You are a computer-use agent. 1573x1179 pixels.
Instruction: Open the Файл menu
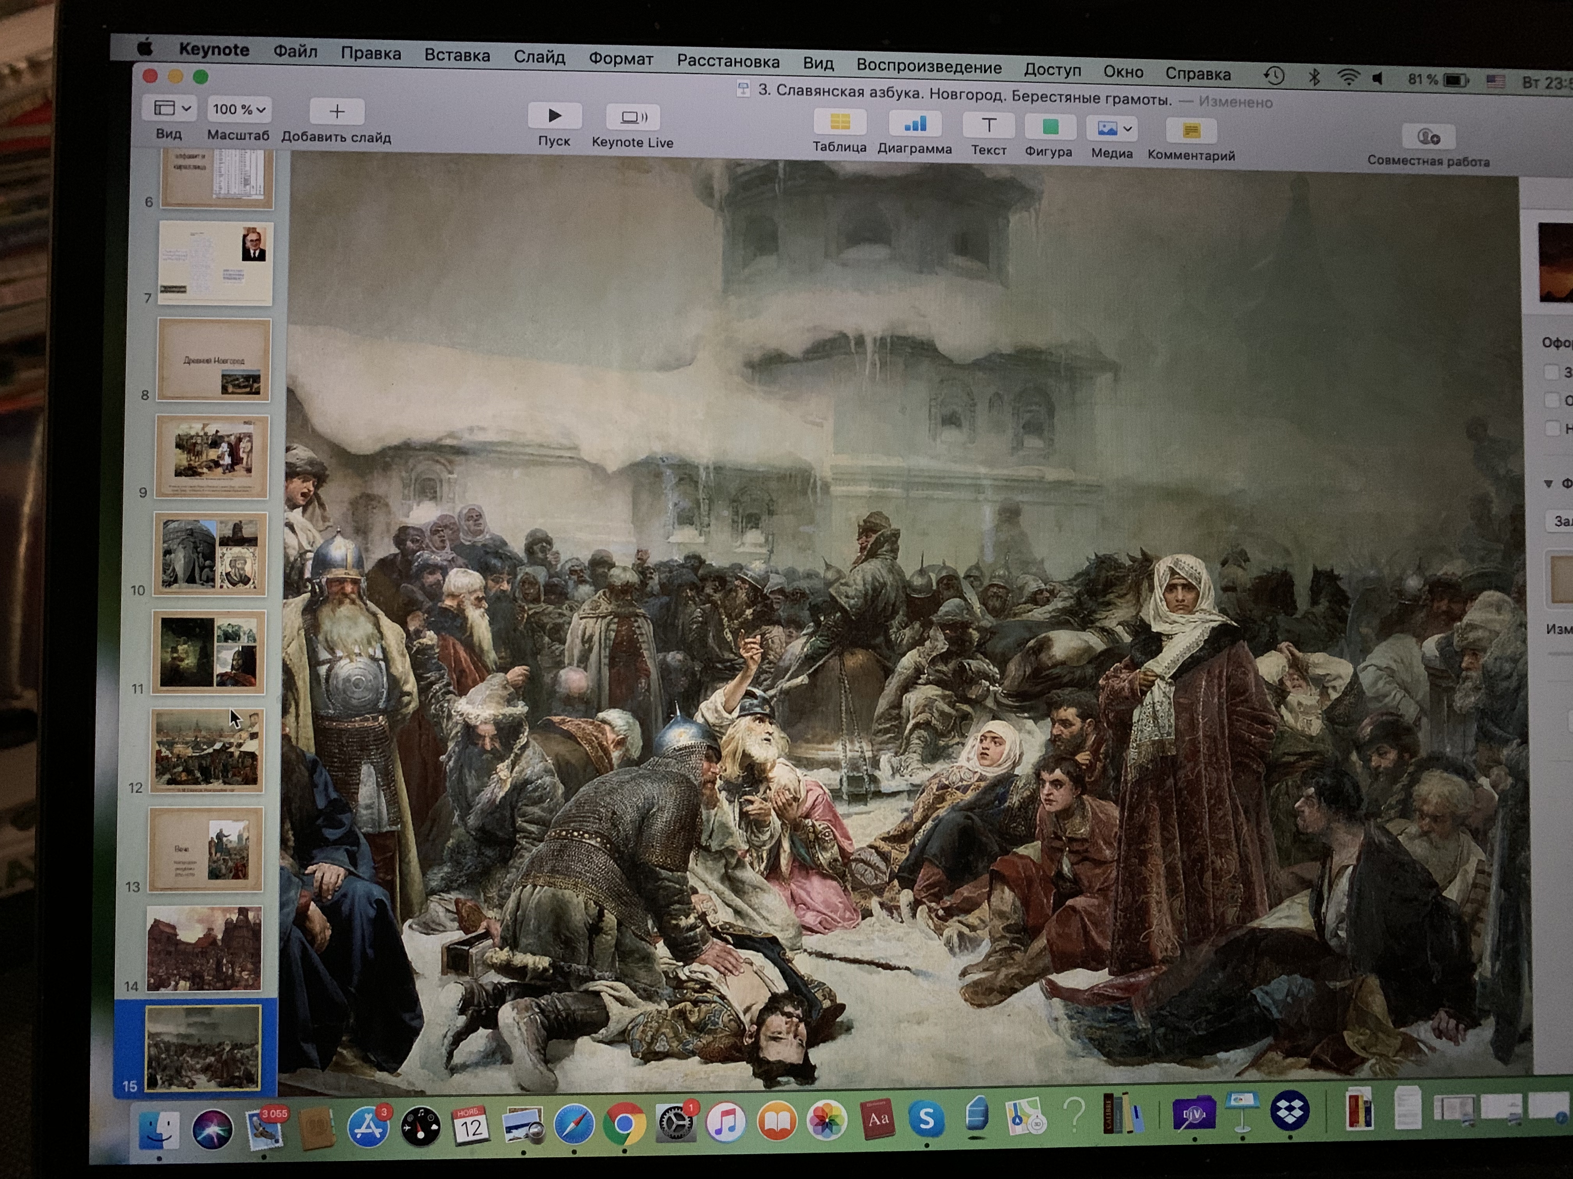pos(295,51)
